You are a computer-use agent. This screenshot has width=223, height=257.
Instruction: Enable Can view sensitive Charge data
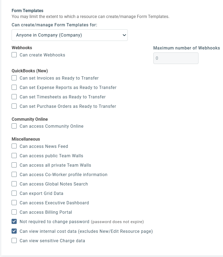tap(14, 241)
